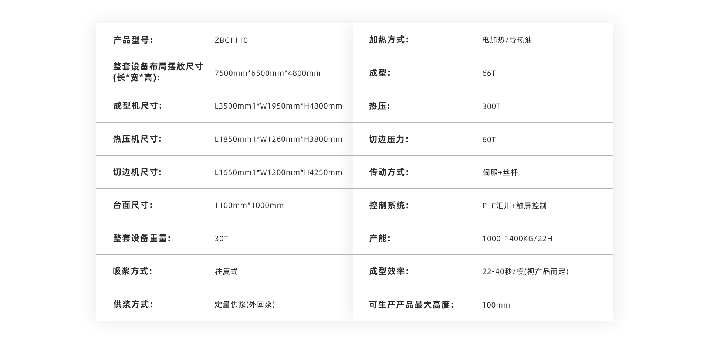Select the ZBC1110 model value

(x=231, y=40)
